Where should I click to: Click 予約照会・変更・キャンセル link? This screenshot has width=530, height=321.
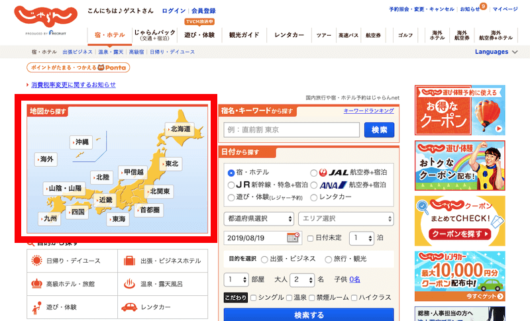click(421, 9)
